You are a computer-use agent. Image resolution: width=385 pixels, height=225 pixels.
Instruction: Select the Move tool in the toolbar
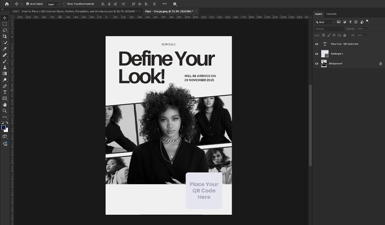5,18
